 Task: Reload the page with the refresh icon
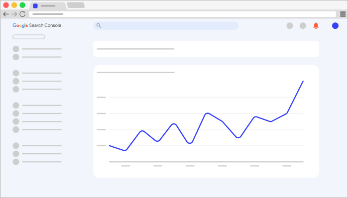pyautogui.click(x=22, y=14)
